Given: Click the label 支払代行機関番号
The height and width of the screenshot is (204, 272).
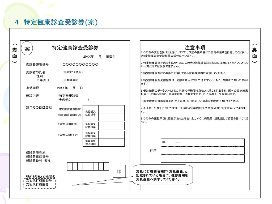Looking at the screenshot, I should pos(39,181).
